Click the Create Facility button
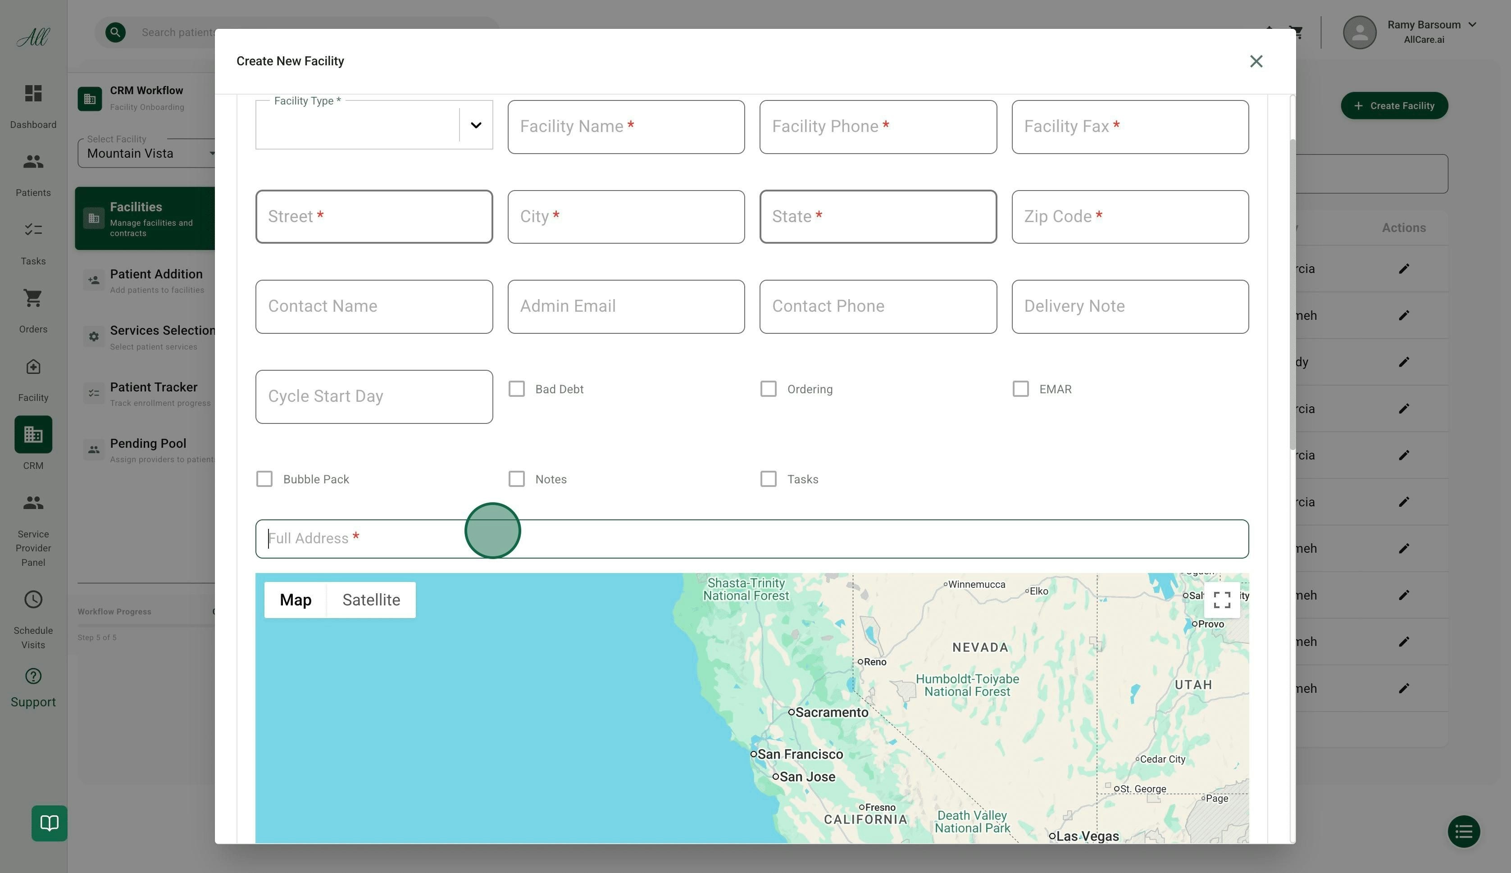The width and height of the screenshot is (1511, 873). click(1394, 105)
